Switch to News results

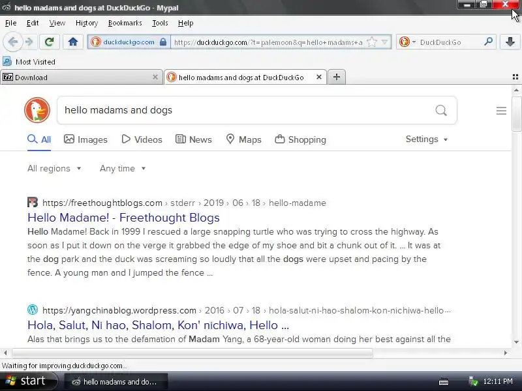pyautogui.click(x=193, y=139)
